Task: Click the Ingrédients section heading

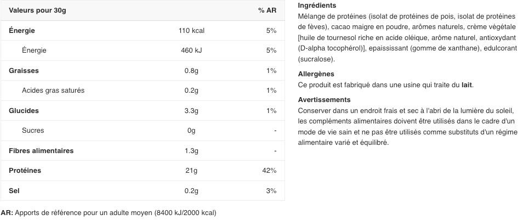Action: (317, 5)
